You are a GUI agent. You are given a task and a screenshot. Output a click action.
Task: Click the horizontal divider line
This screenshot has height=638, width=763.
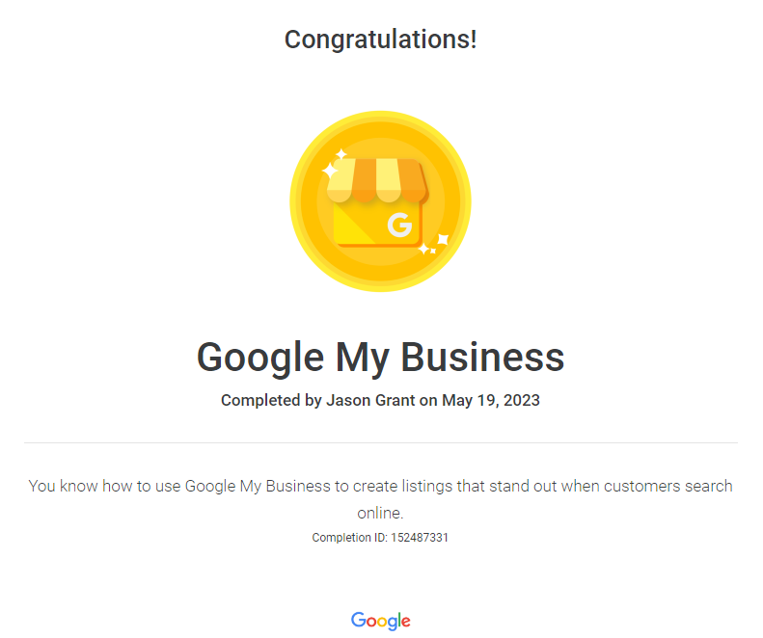(380, 443)
